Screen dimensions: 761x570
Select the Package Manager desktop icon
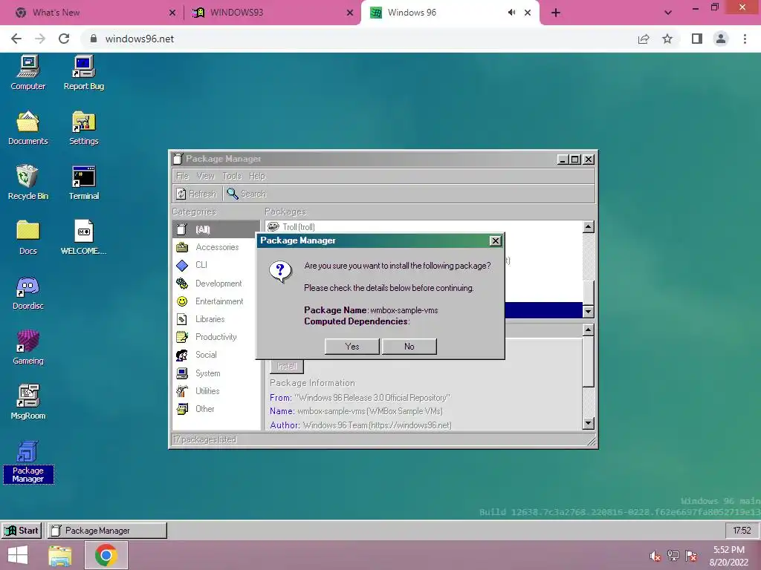coord(27,462)
